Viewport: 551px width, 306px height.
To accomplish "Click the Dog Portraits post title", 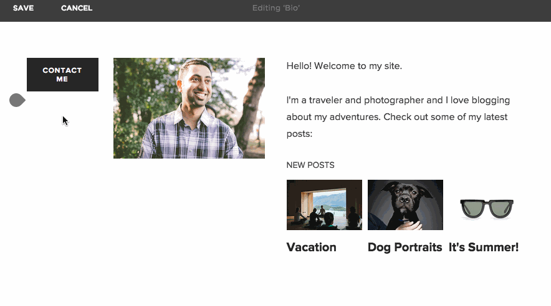I will tap(405, 247).
